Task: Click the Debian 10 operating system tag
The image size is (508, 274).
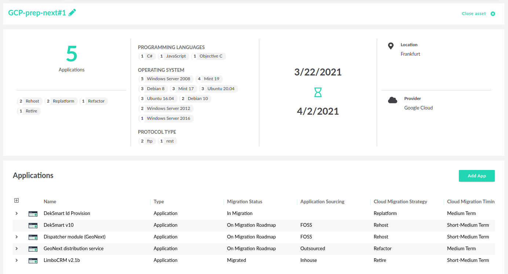Action: pyautogui.click(x=195, y=99)
